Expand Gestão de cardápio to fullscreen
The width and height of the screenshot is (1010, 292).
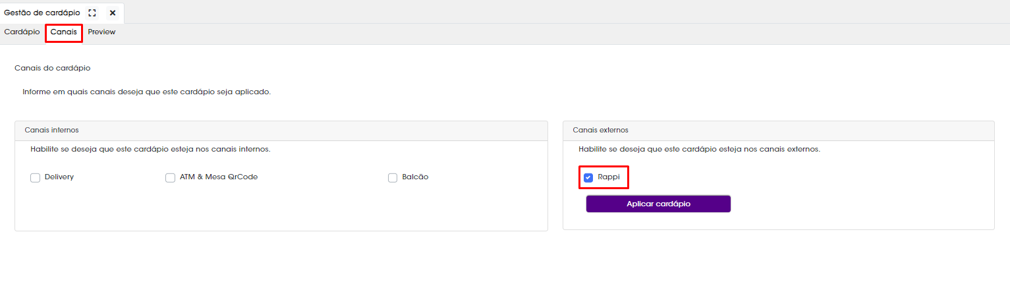(92, 13)
